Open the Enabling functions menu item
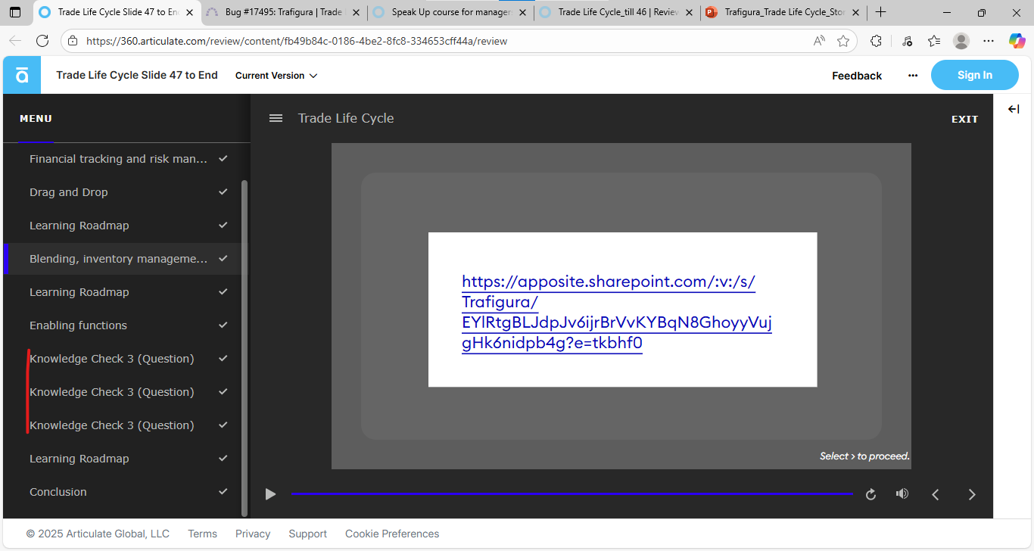 coord(78,325)
